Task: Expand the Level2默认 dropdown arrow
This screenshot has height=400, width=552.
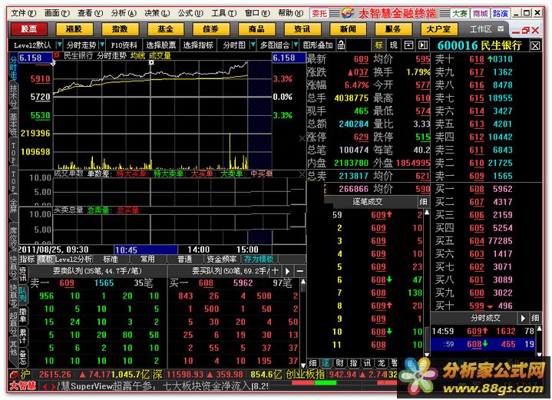Action: click(x=59, y=45)
